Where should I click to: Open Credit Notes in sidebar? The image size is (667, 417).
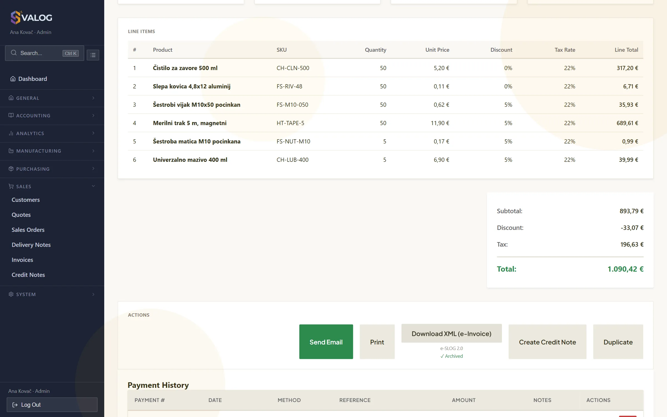pos(28,275)
